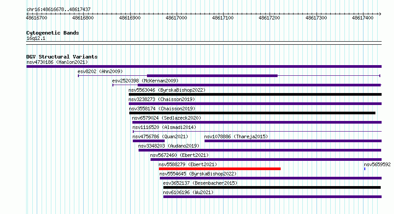Select the black nsv5563046 variant bar
The width and height of the screenshot is (394, 214).
point(255,94)
